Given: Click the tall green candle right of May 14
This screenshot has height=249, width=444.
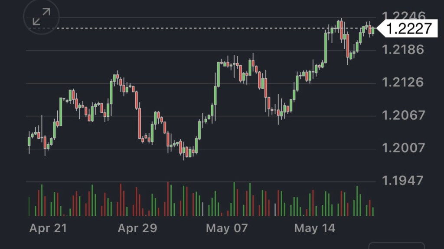Looking at the screenshot, I should point(325,48).
